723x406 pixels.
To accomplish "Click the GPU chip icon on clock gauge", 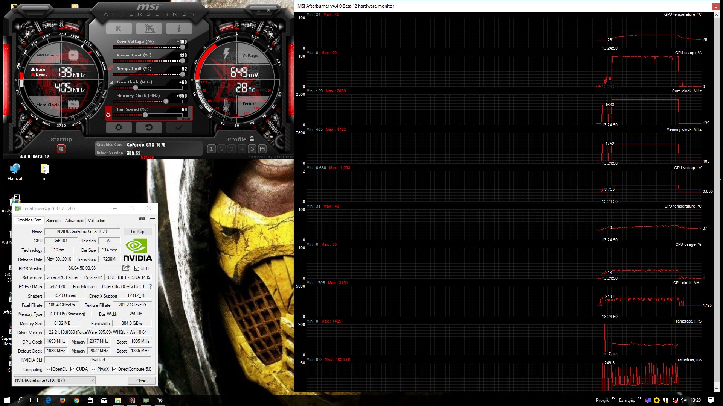I will [x=73, y=55].
